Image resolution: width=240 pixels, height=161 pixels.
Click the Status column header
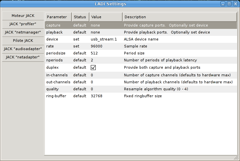80,17
